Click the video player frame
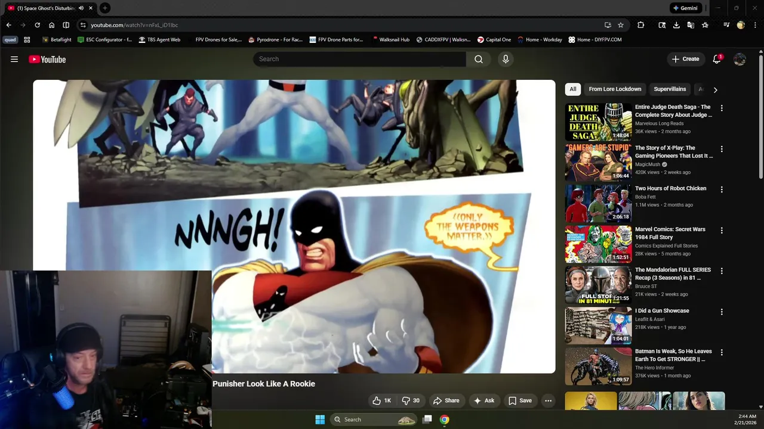 tap(294, 226)
